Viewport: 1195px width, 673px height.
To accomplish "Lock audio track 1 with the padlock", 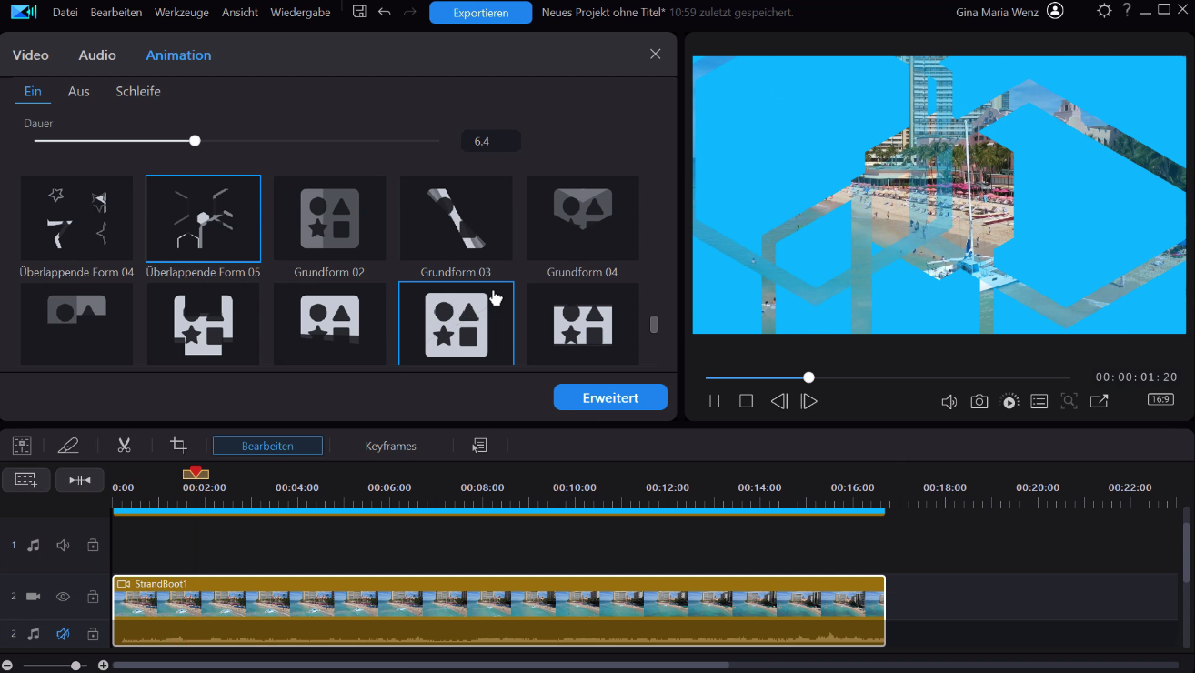I will (92, 545).
